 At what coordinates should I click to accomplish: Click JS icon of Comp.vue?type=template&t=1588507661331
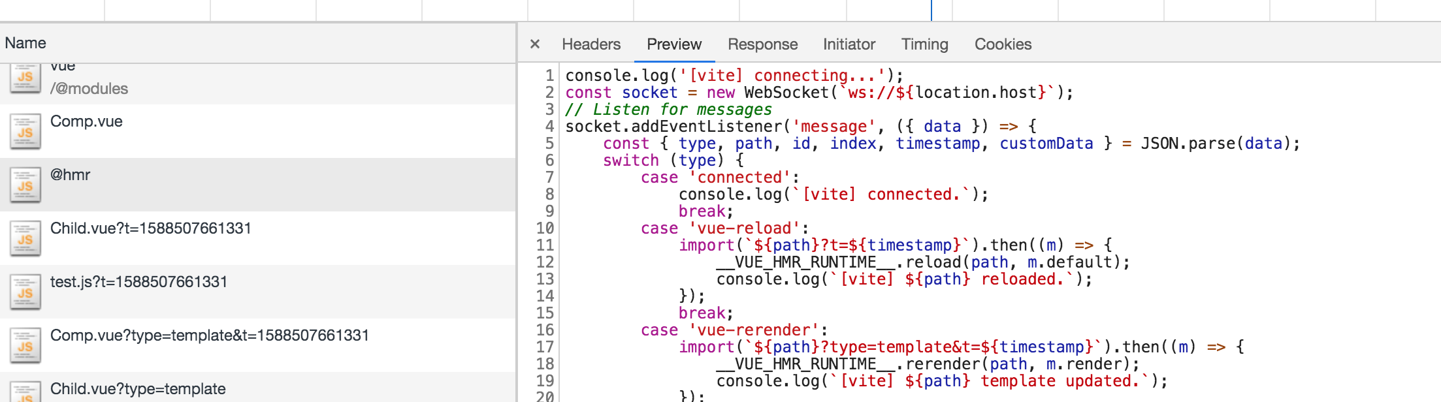pos(25,345)
